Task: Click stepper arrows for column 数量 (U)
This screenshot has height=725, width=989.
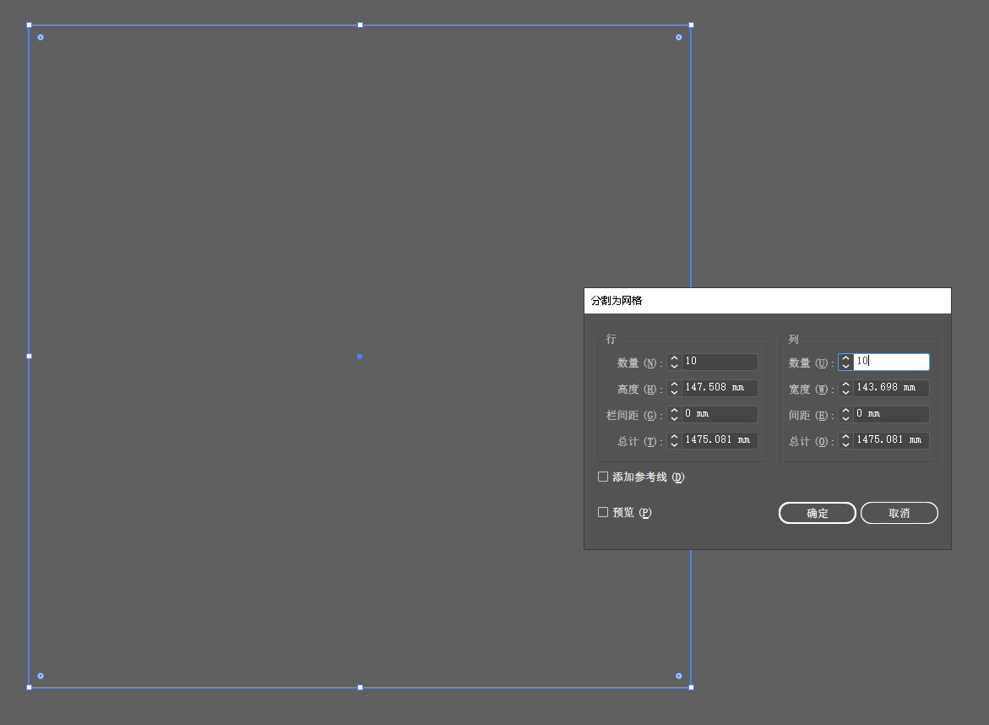Action: click(x=845, y=362)
